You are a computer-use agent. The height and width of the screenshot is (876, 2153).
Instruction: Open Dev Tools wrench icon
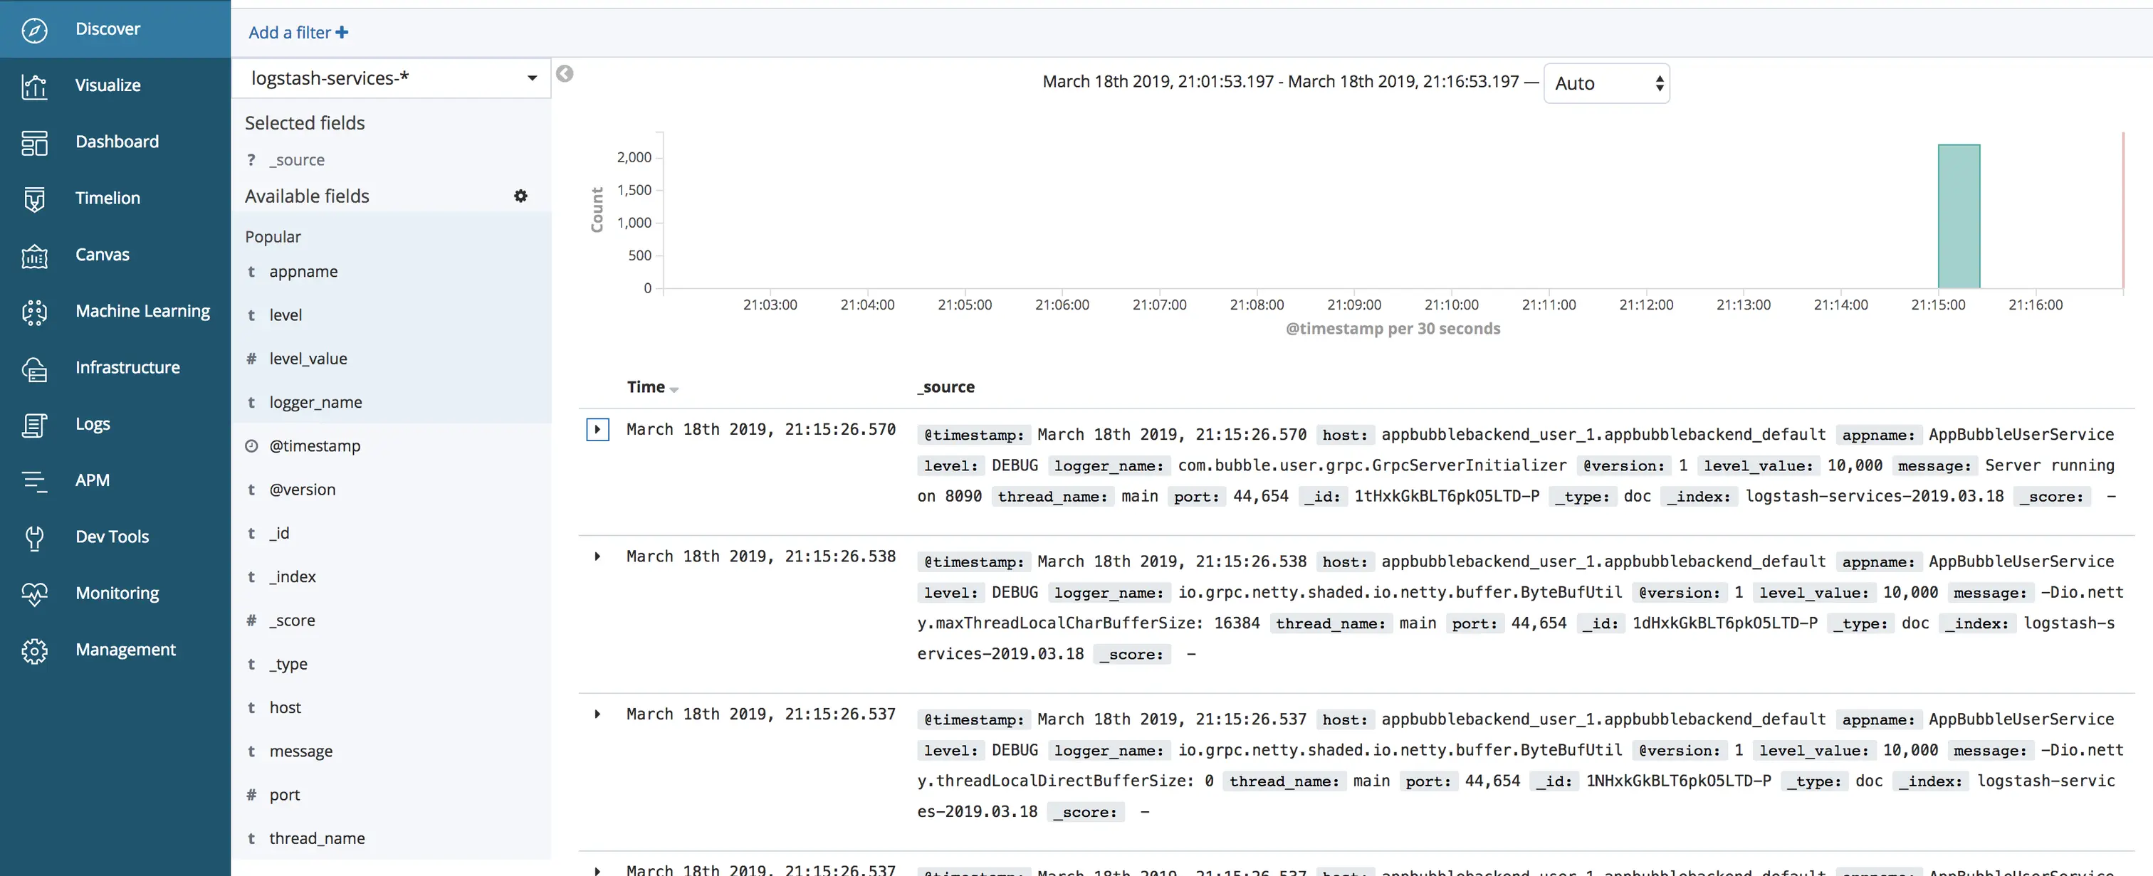(x=34, y=538)
